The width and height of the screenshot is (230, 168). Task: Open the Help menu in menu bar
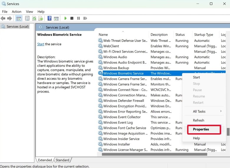(x=41, y=11)
